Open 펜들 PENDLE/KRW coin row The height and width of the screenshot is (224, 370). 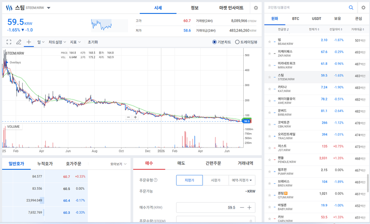(x=316, y=160)
